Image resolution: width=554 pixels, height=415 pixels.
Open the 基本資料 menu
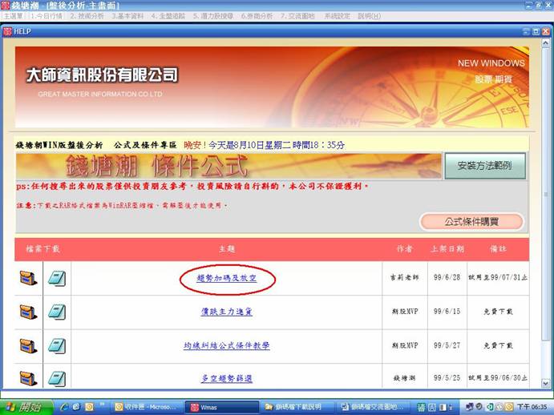click(x=128, y=16)
